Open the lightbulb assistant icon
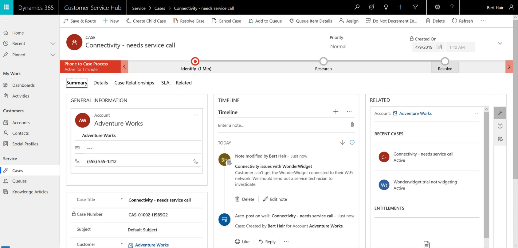 pos(386,7)
